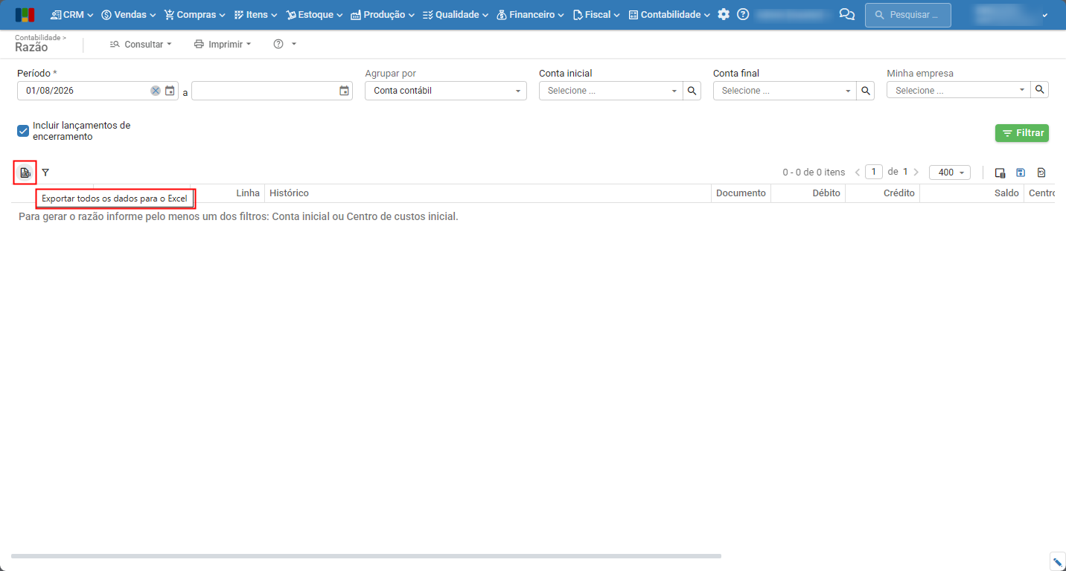Open the Fiscal menu
This screenshot has width=1066, height=571.
pos(596,14)
